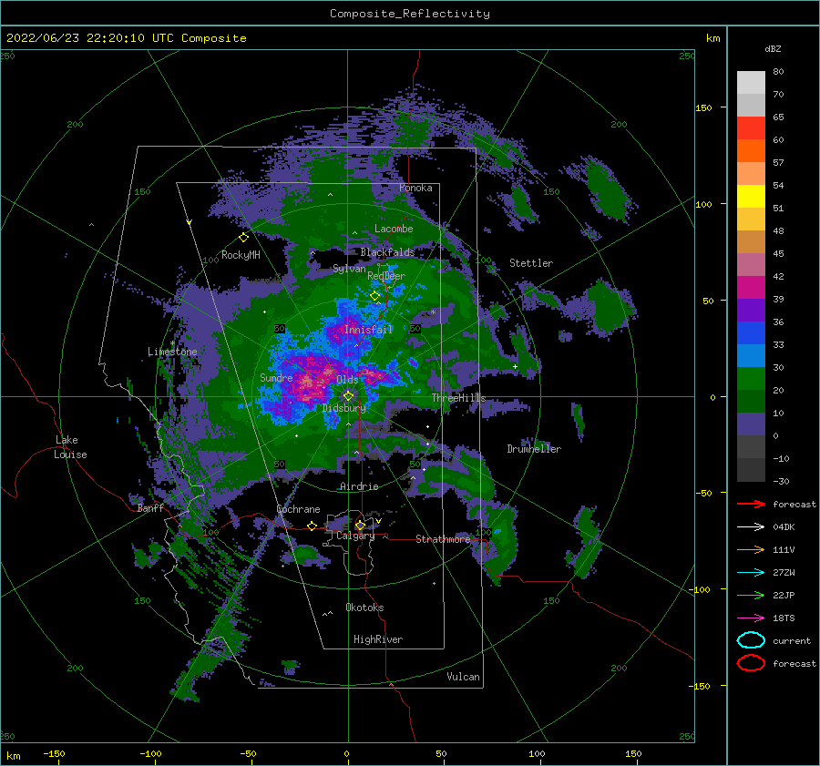
Task: Click the RockyMH town label
Action: coord(241,255)
